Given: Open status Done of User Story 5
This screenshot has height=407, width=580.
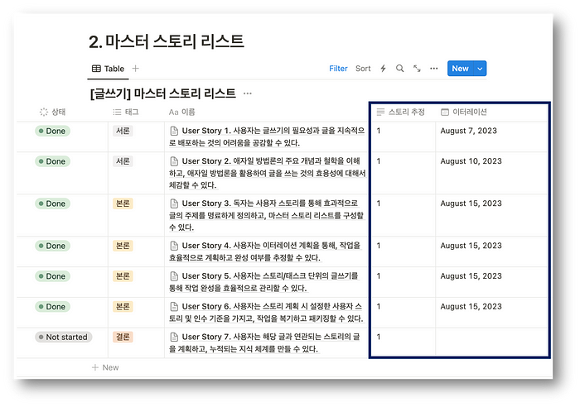Looking at the screenshot, I should pos(52,276).
